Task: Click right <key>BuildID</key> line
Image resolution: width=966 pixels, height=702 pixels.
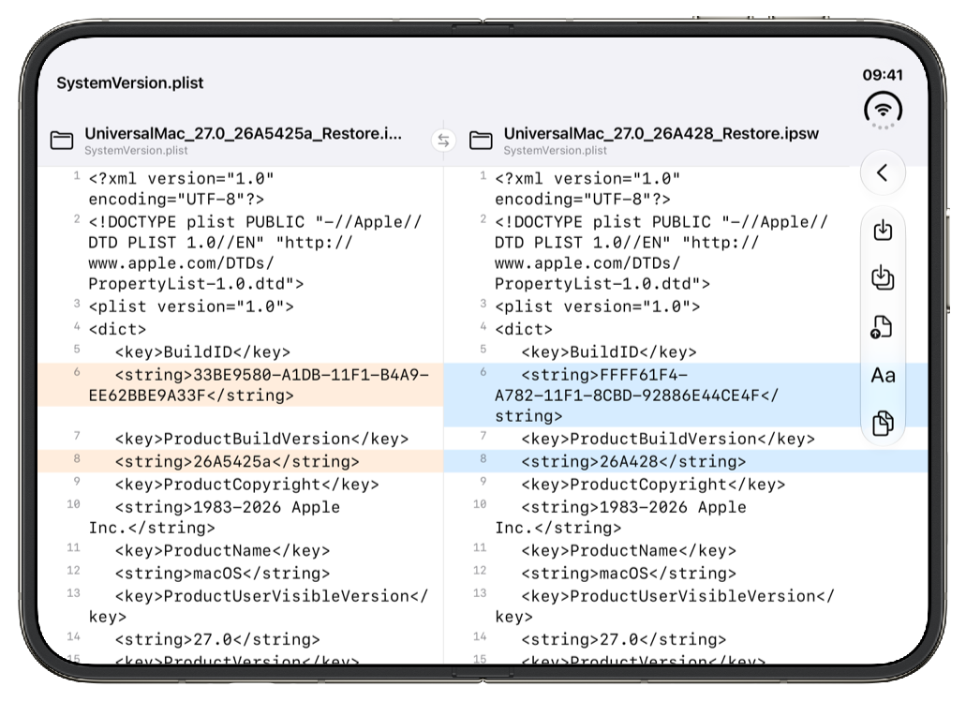Action: [609, 351]
